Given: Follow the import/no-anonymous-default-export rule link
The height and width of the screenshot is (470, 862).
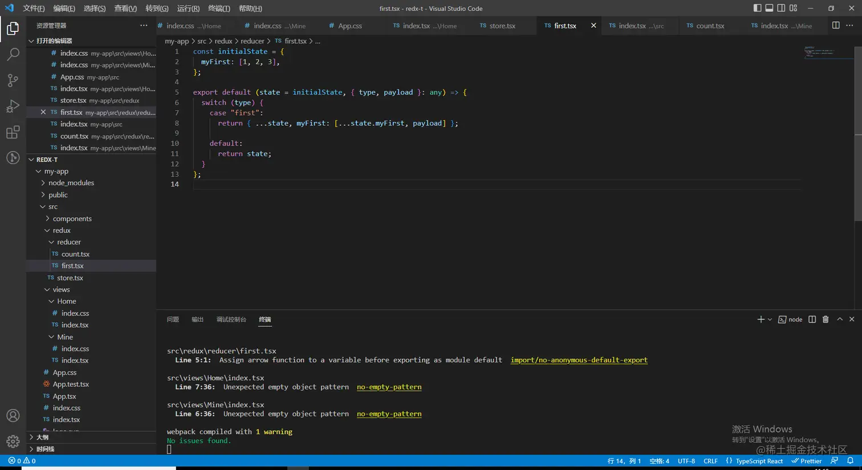Looking at the screenshot, I should click(579, 360).
